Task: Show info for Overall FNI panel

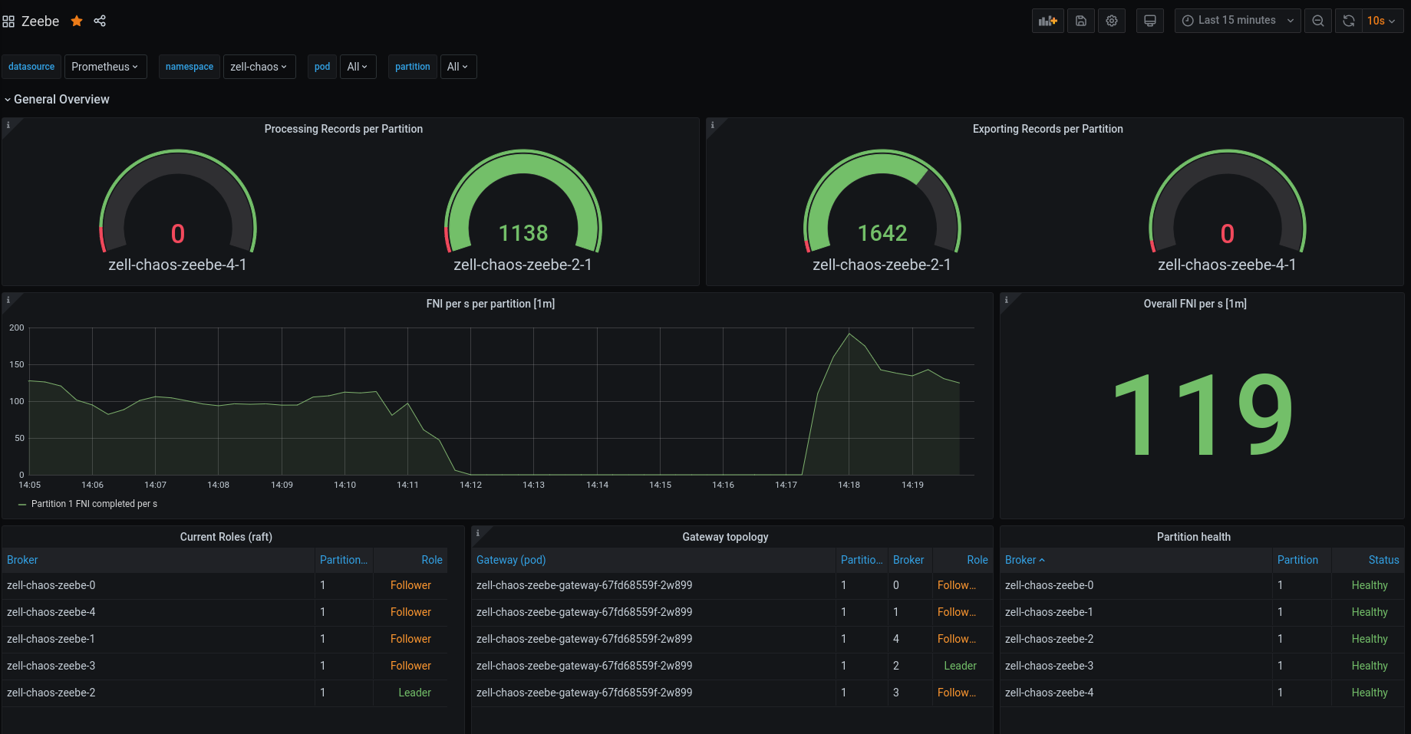Action: tap(1006, 300)
